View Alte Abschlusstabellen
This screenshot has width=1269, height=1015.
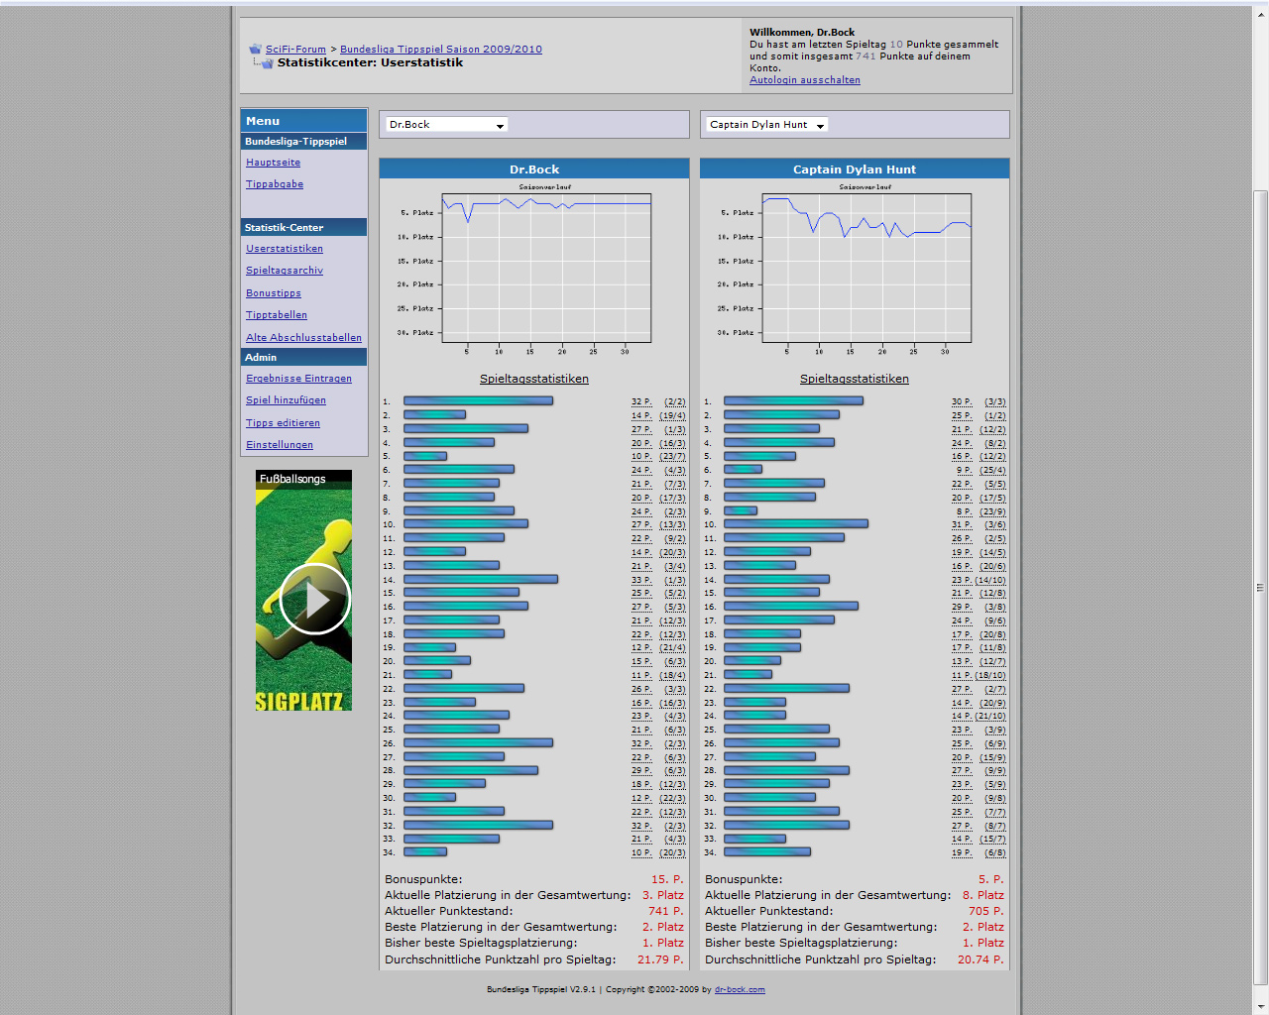point(303,338)
